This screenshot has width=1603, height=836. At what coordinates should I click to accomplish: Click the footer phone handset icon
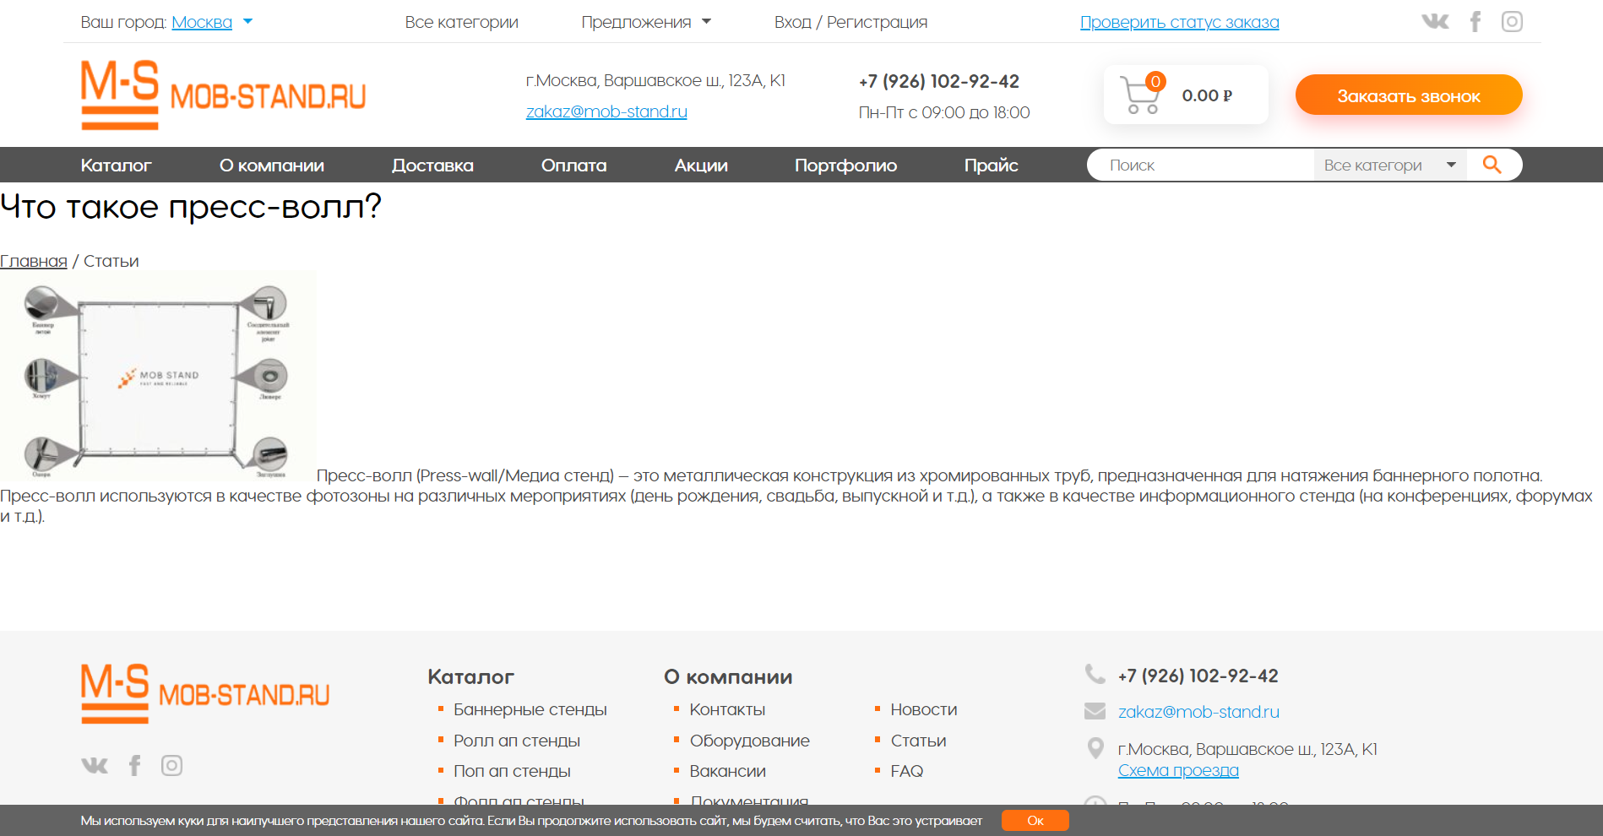pyautogui.click(x=1095, y=675)
